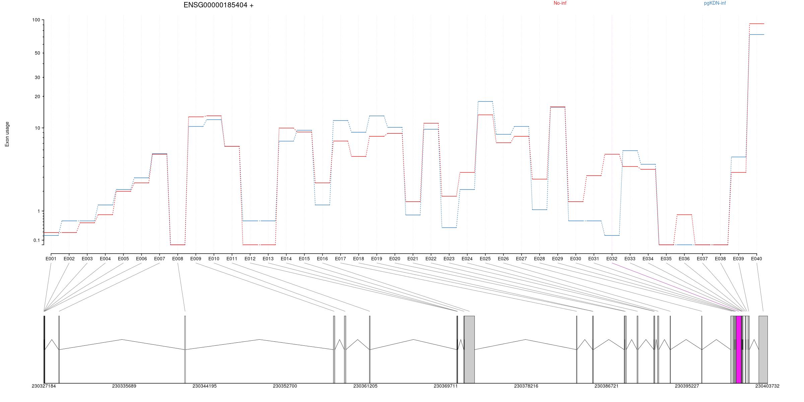804x402 pixels.
Task: Select exon label E025 on axis
Action: [485, 259]
